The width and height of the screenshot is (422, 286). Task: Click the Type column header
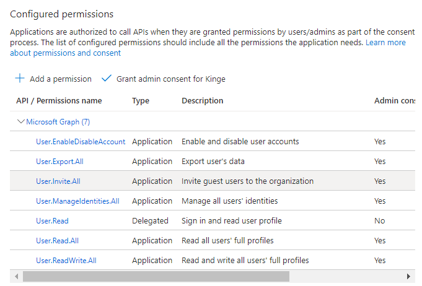(141, 101)
